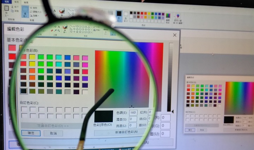Click 取消 in the small dialog on the right
This screenshot has width=254, height=150.
click(202, 130)
